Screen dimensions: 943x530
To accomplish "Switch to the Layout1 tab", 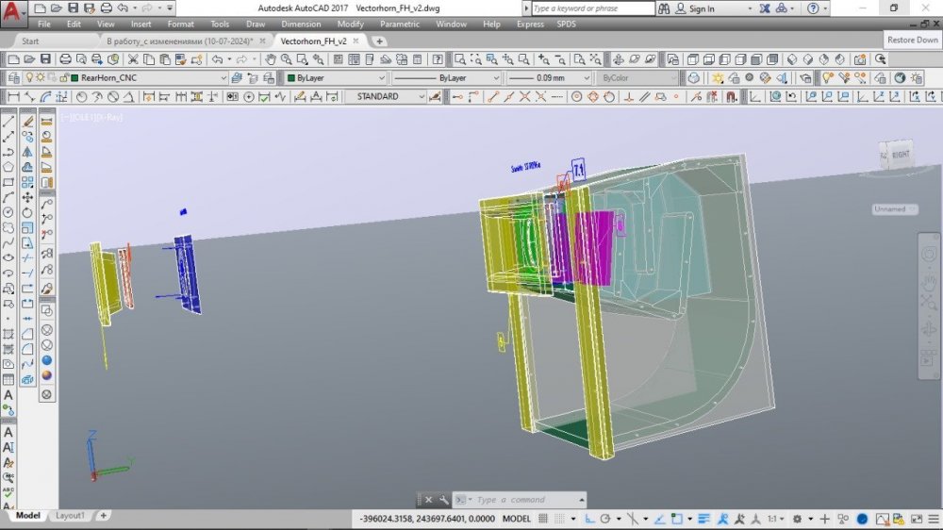I will (x=70, y=516).
